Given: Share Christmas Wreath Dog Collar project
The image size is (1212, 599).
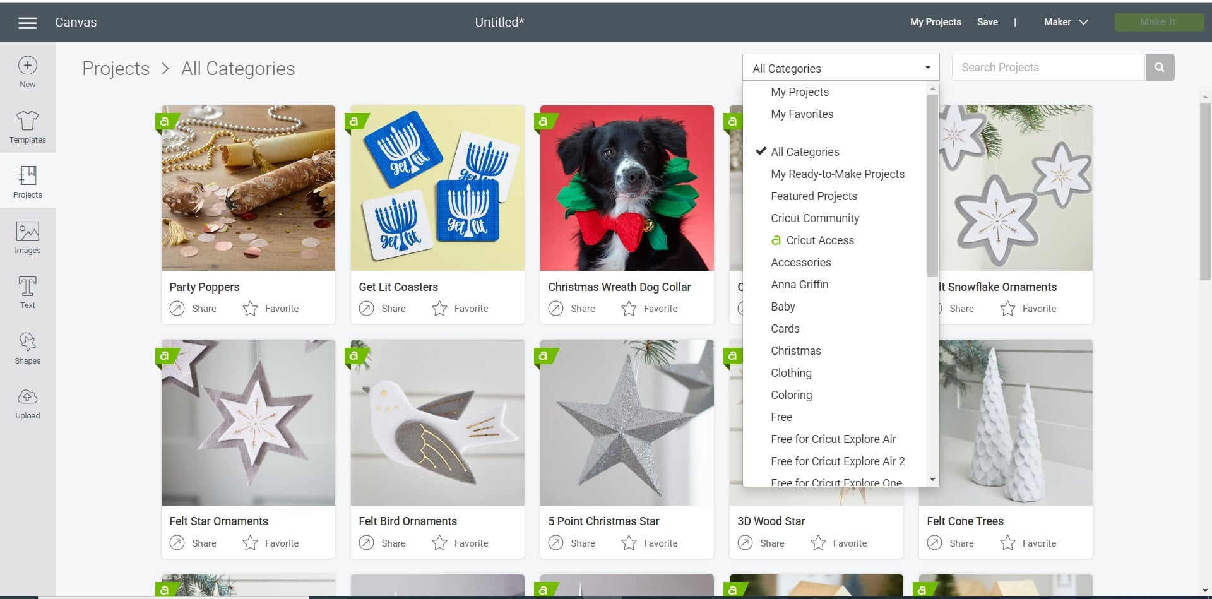Looking at the screenshot, I should (x=572, y=309).
